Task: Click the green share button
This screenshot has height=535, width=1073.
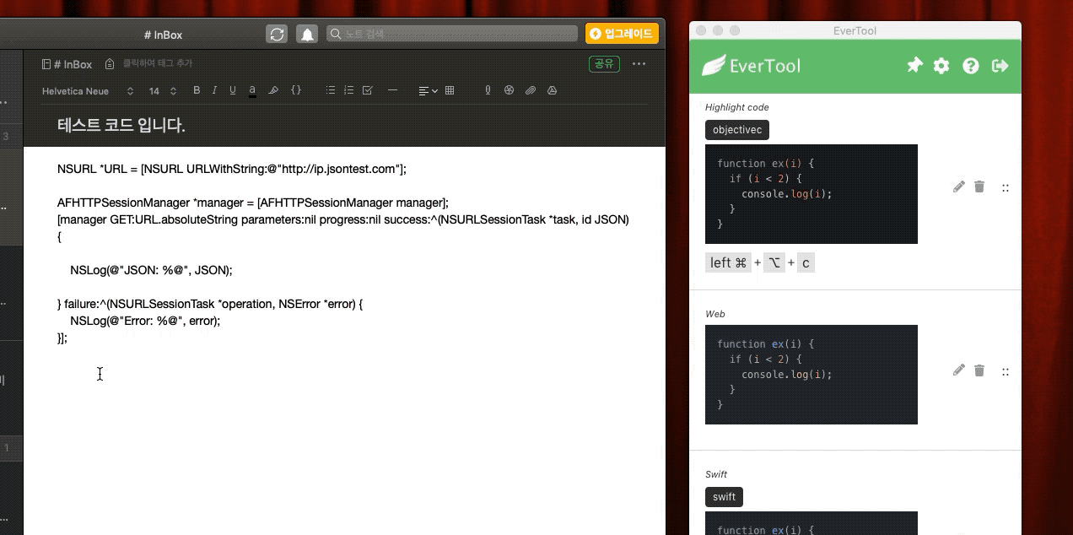Action: click(x=604, y=63)
